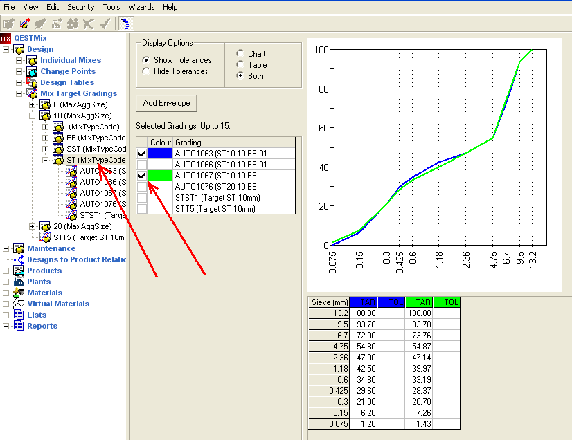Click the Plants factory icon
Screen dimensions: 572x440
[19, 282]
